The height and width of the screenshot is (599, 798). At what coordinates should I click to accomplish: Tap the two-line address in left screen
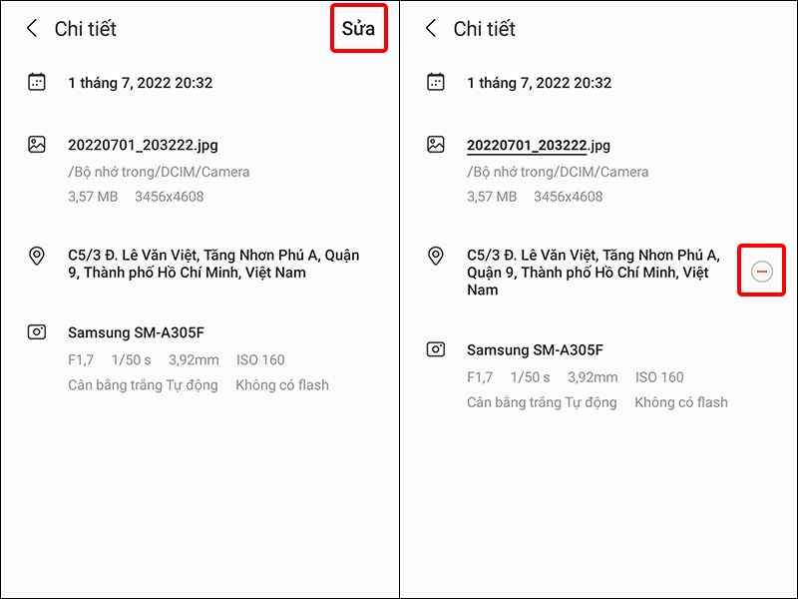[x=213, y=264]
